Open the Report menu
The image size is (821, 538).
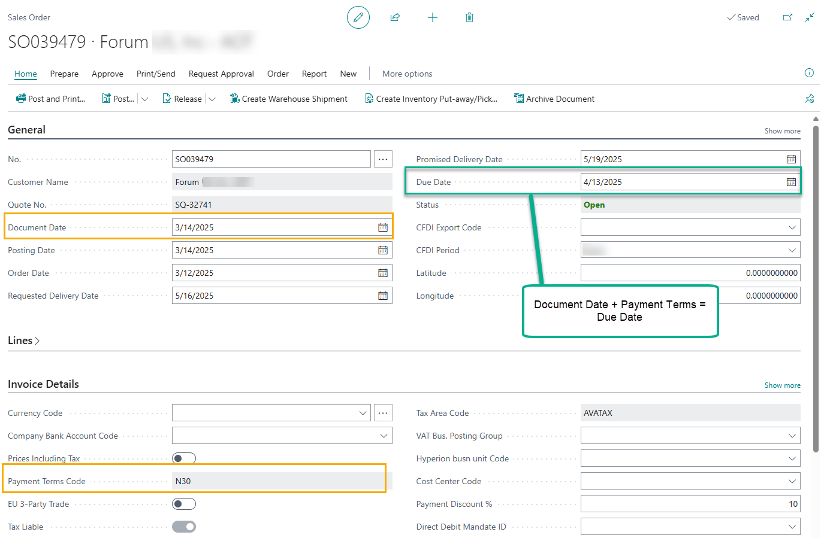point(314,74)
